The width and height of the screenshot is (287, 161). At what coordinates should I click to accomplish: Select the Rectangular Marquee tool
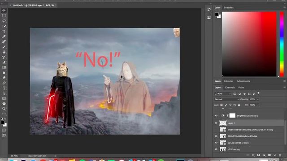pyautogui.click(x=4, y=16)
